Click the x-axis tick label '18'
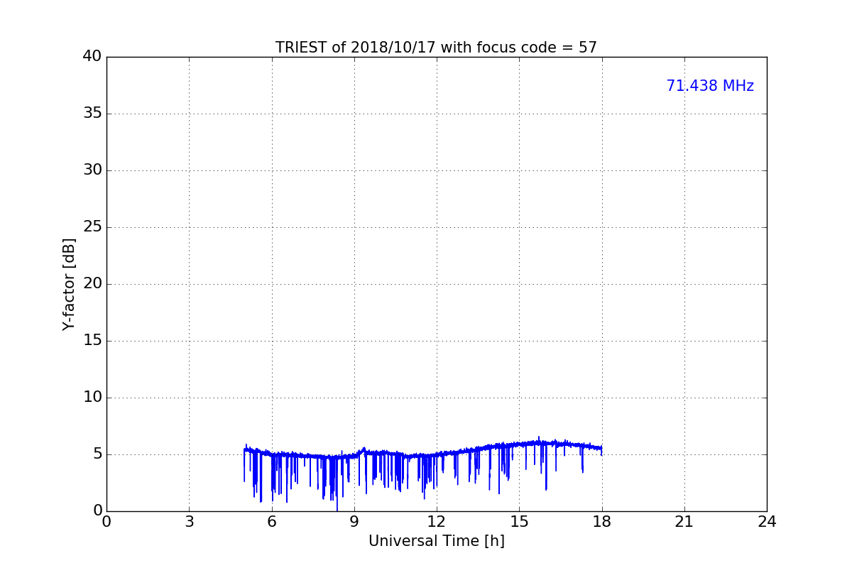Viewport: 852px width, 568px height. click(602, 522)
